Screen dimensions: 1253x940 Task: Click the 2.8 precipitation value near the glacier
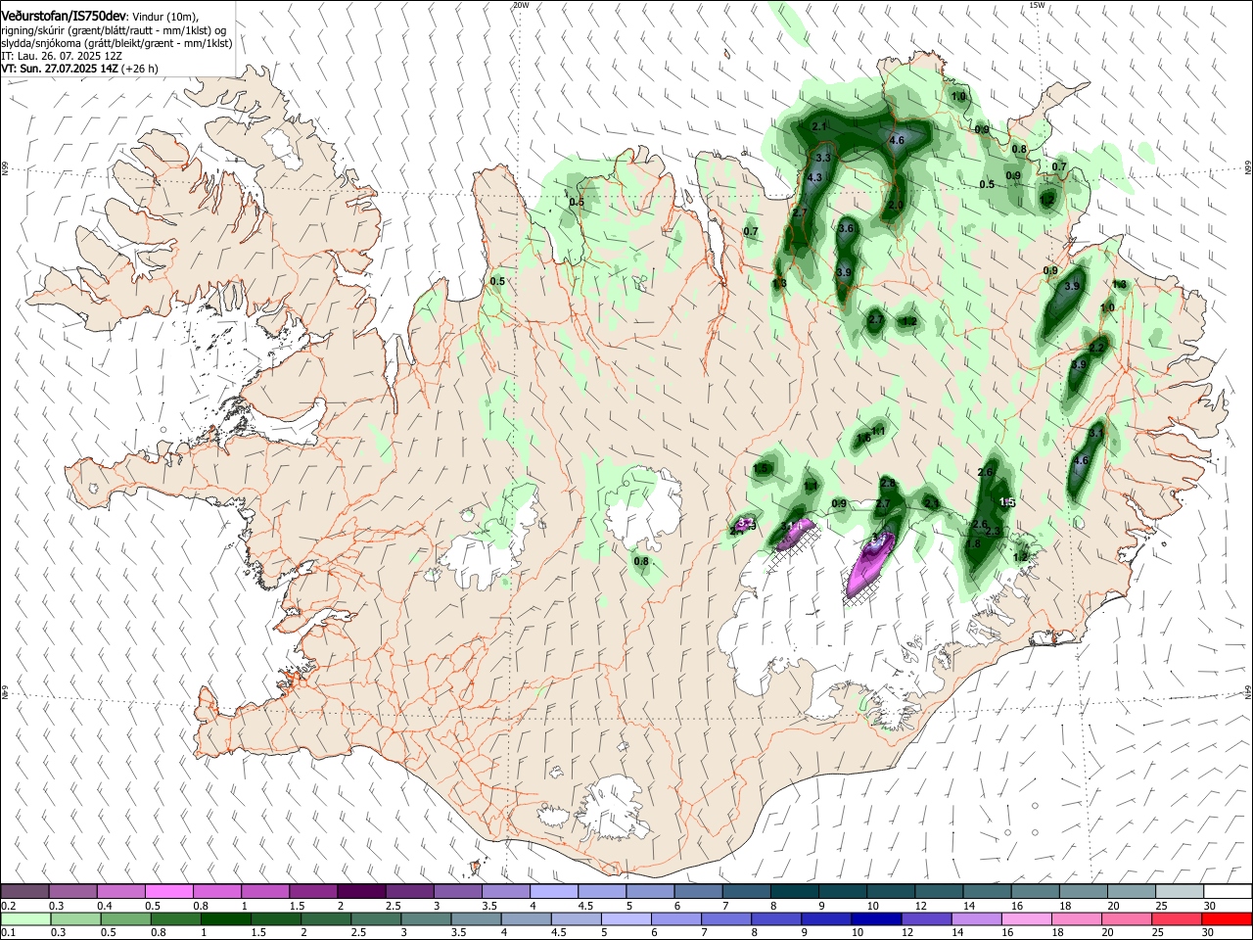tap(888, 484)
